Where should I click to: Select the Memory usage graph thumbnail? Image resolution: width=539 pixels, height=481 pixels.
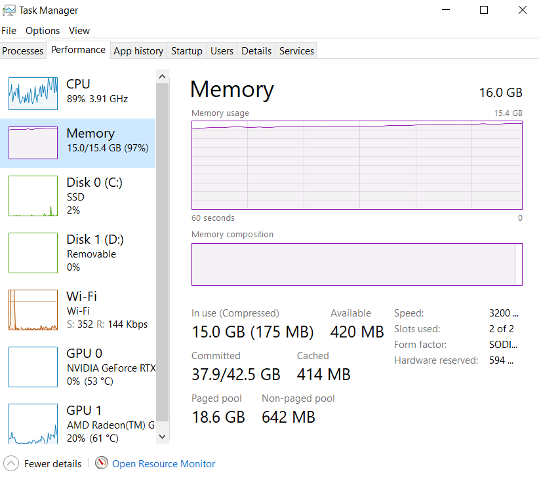click(x=33, y=143)
